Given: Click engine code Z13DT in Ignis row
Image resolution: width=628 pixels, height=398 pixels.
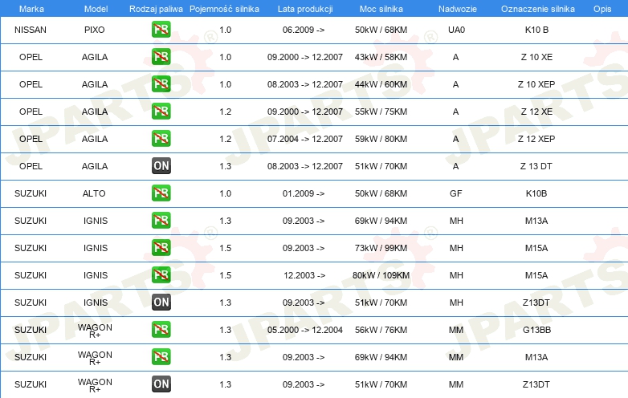Looking at the screenshot, I should [536, 302].
